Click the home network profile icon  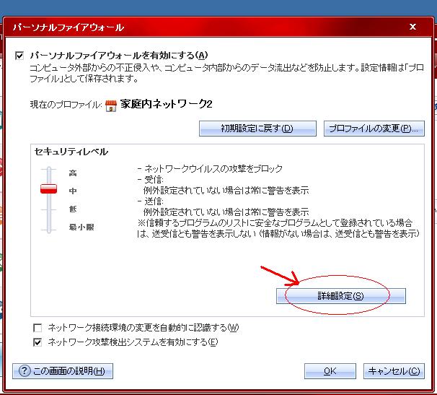coord(111,105)
